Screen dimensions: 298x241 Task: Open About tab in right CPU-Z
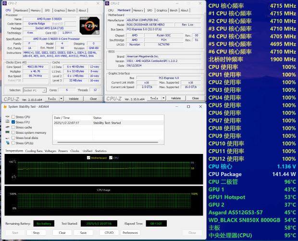tap(185, 11)
